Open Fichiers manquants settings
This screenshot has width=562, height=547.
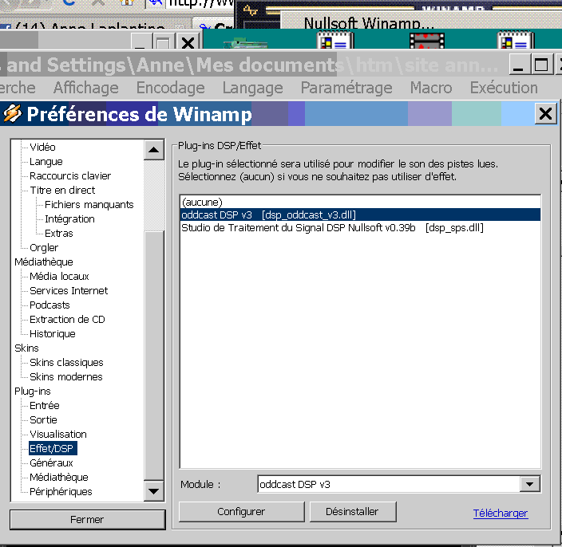(89, 204)
